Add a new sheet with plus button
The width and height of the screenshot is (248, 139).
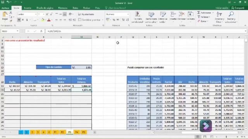pos(95,132)
